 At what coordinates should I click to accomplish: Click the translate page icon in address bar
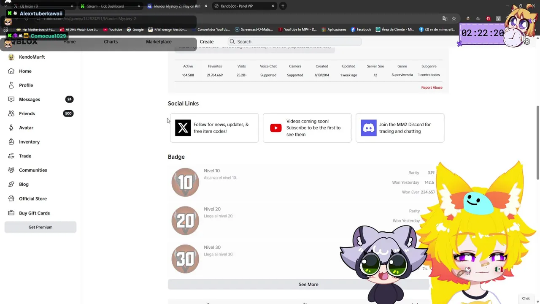pyautogui.click(x=445, y=19)
